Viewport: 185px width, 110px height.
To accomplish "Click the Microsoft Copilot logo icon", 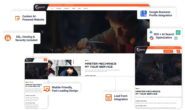I will click(151, 38).
